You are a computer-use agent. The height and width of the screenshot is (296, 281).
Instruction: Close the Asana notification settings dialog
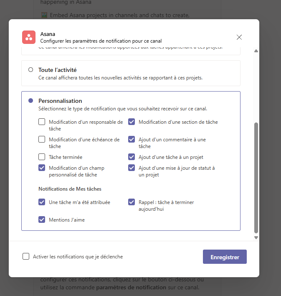point(239,37)
